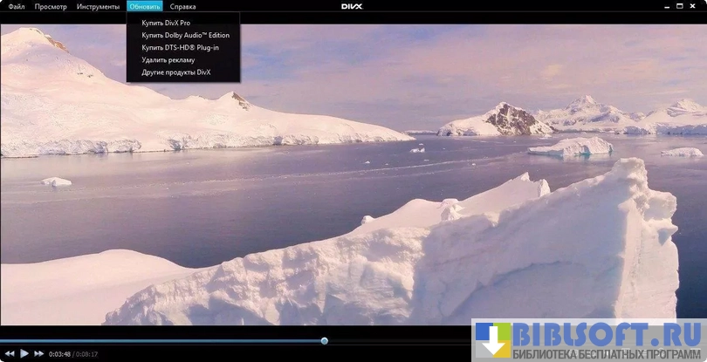Open the Инструменты menu
Screen dimensions: 707x362
click(x=98, y=6)
